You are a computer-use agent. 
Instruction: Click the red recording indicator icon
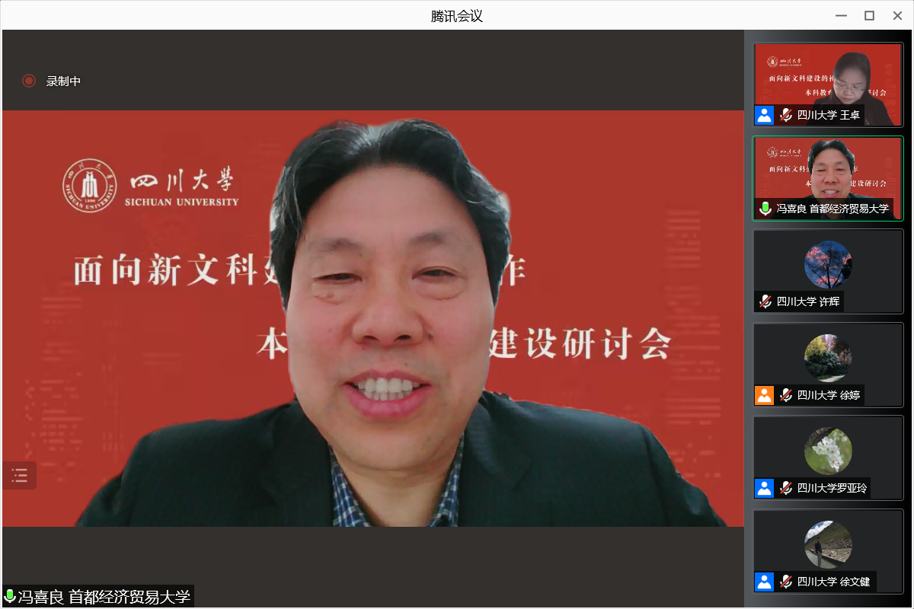tap(29, 81)
